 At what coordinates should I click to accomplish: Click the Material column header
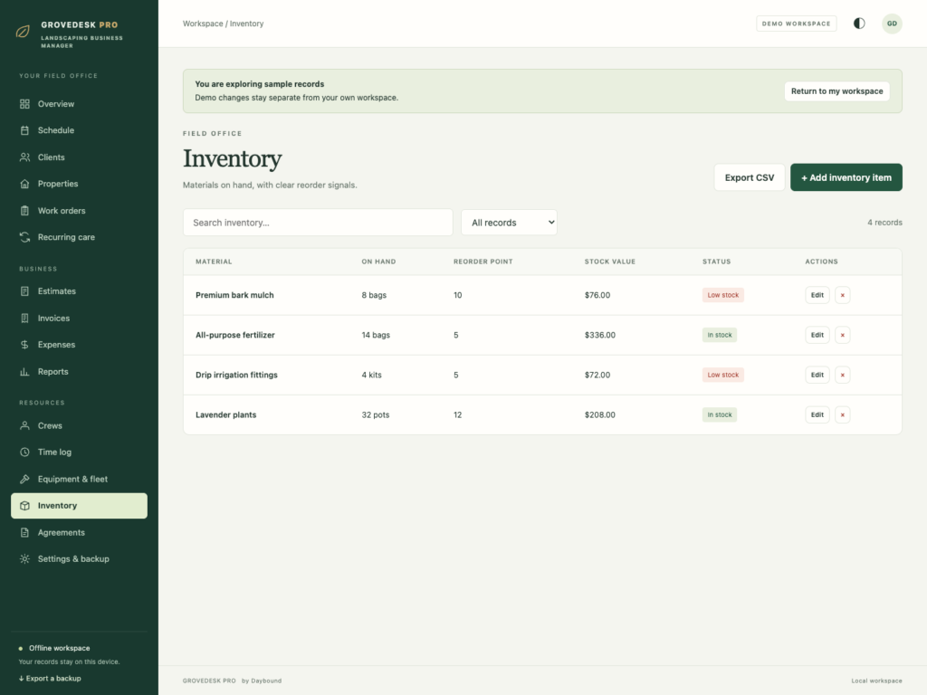coord(214,262)
